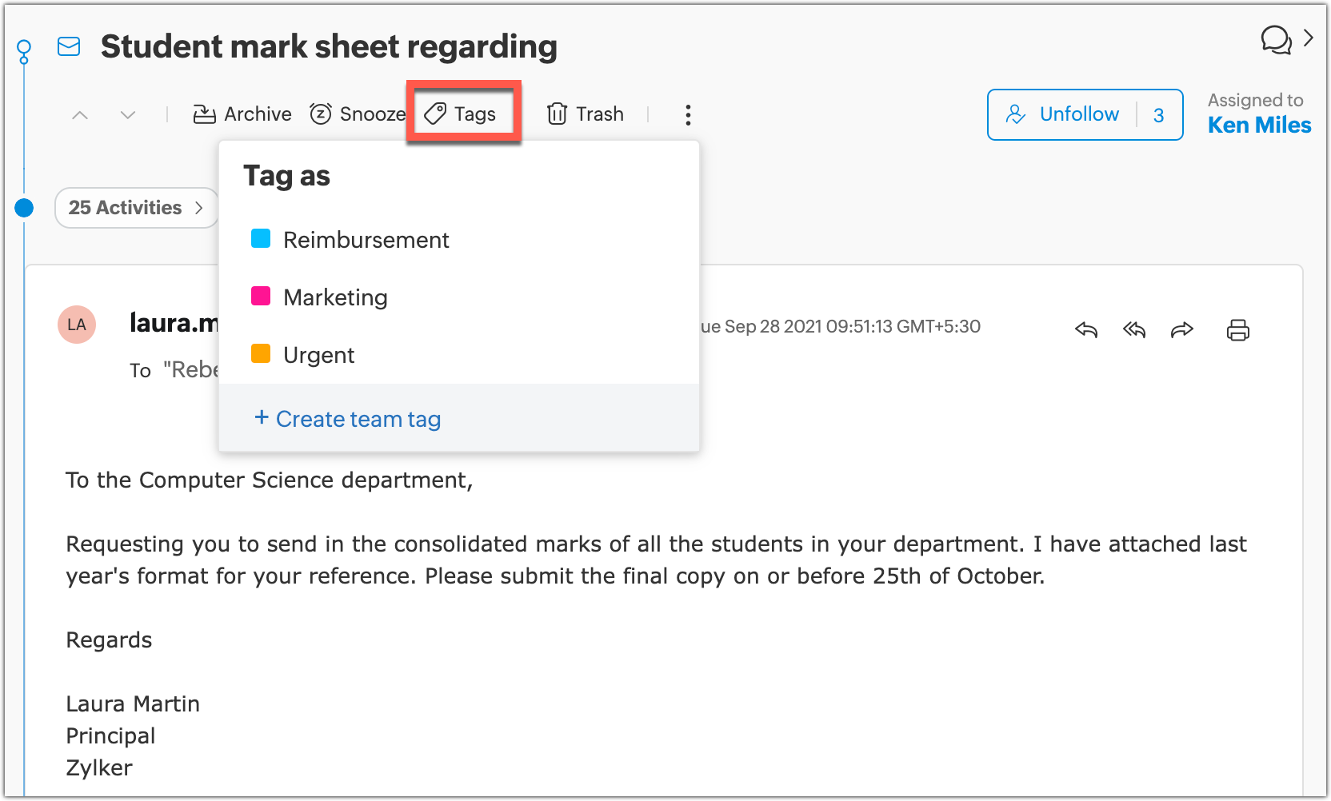Click assignee name Ken Miles

point(1259,126)
